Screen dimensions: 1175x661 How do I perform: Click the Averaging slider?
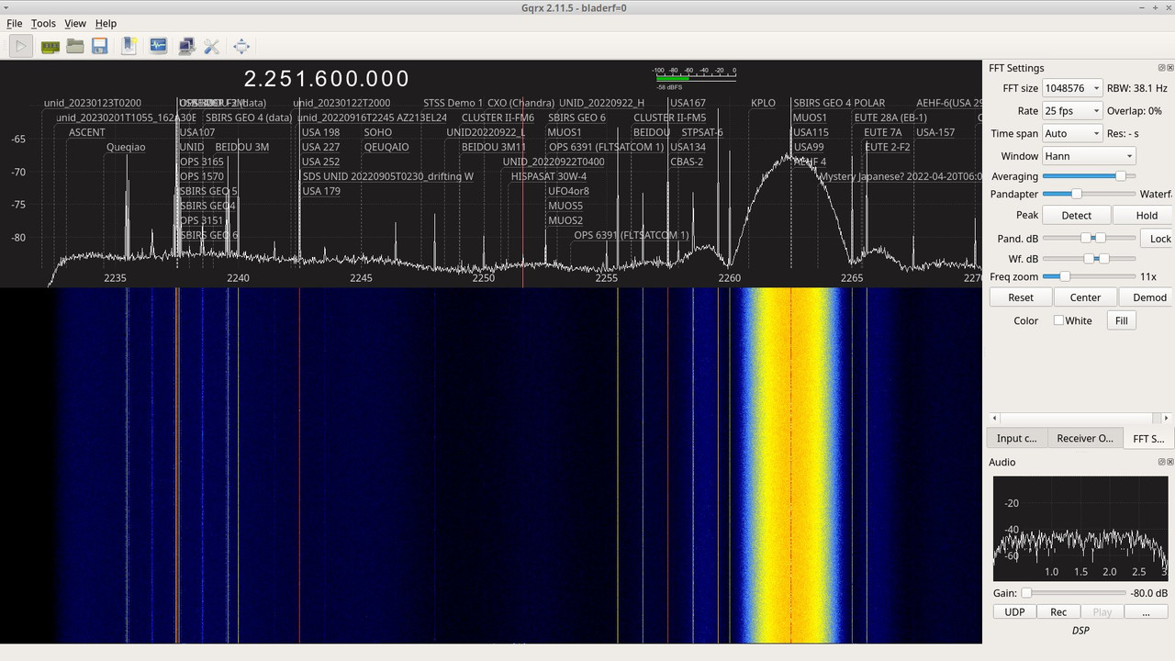click(1089, 176)
